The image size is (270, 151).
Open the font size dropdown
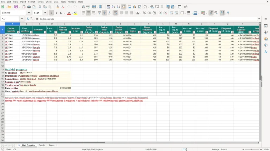coord(45,13)
